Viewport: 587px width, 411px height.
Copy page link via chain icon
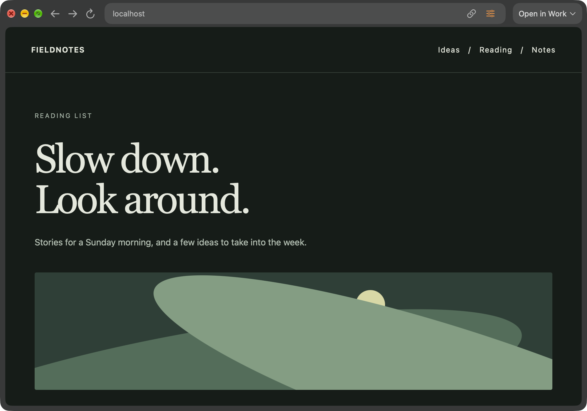471,14
